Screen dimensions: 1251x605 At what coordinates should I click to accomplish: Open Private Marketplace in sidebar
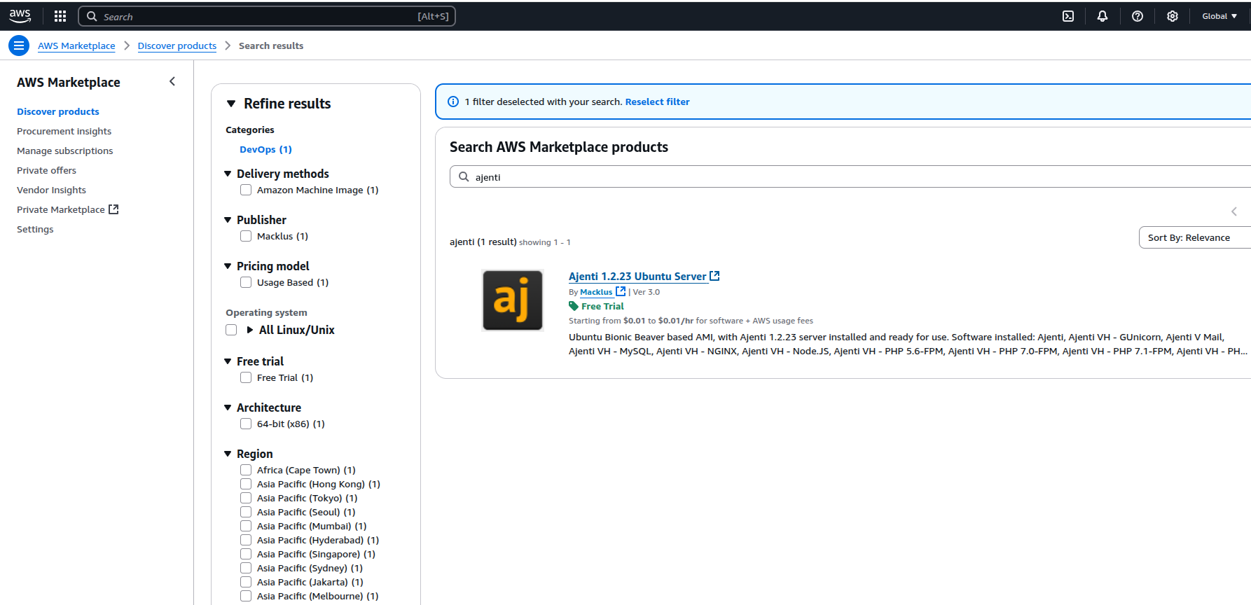click(61, 209)
